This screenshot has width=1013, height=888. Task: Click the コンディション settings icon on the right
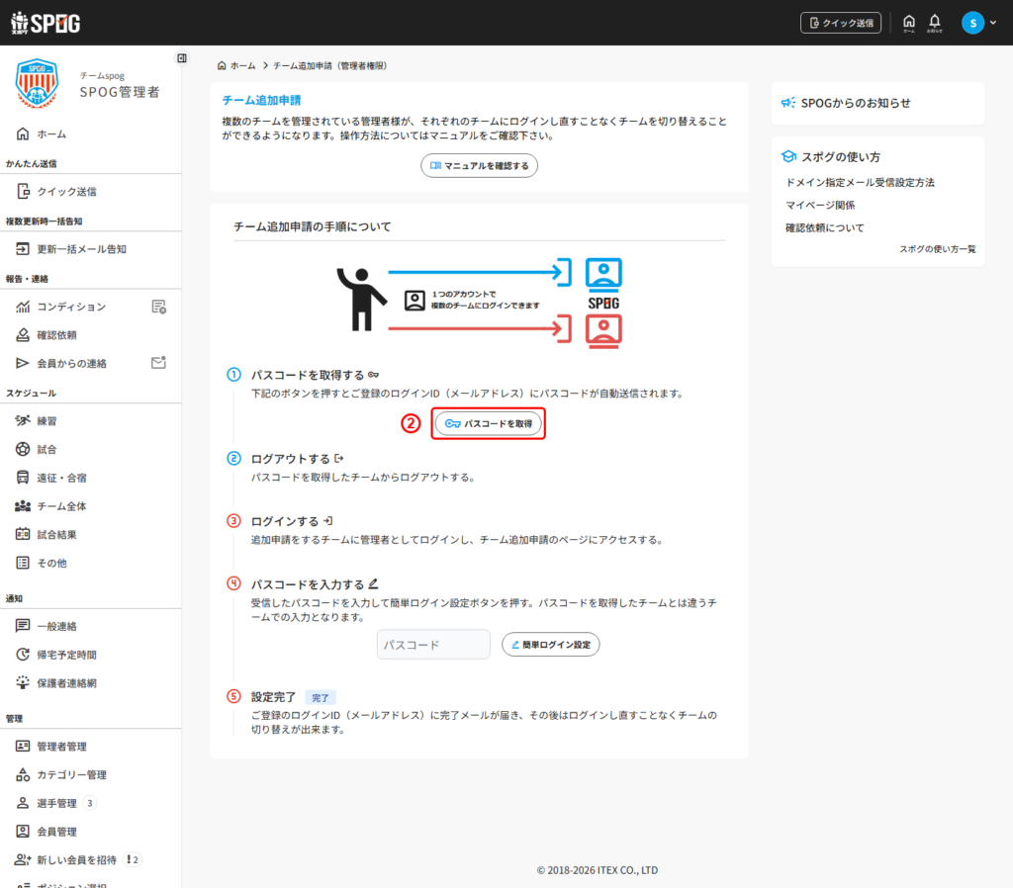click(x=159, y=307)
